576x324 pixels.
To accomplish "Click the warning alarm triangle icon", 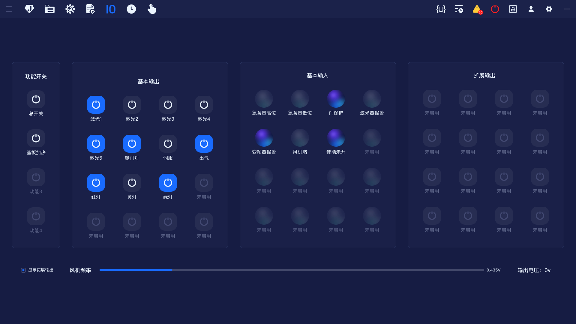I will pos(477,9).
